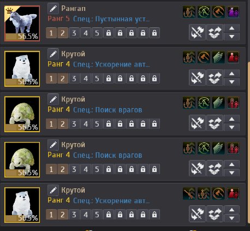
Task: Click the open box release icon for Рангап
Action: click(215, 32)
